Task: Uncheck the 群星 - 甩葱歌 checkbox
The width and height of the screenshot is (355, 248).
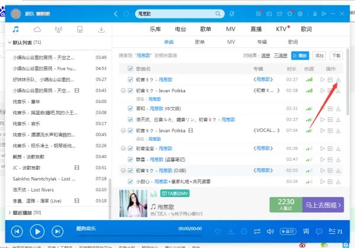Action: point(130,160)
